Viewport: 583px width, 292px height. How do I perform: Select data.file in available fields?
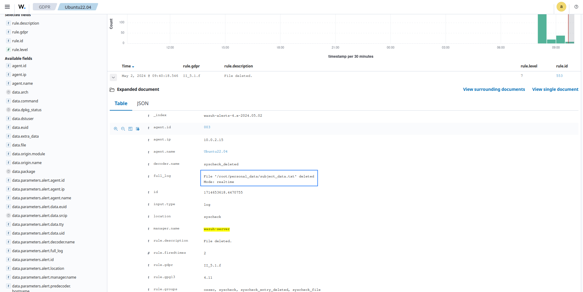(19, 145)
